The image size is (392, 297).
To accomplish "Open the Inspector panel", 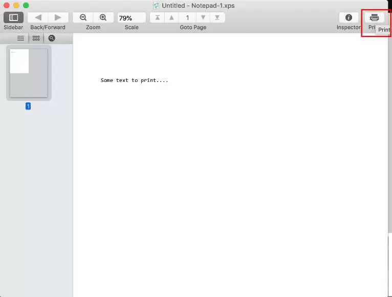I will tap(349, 17).
